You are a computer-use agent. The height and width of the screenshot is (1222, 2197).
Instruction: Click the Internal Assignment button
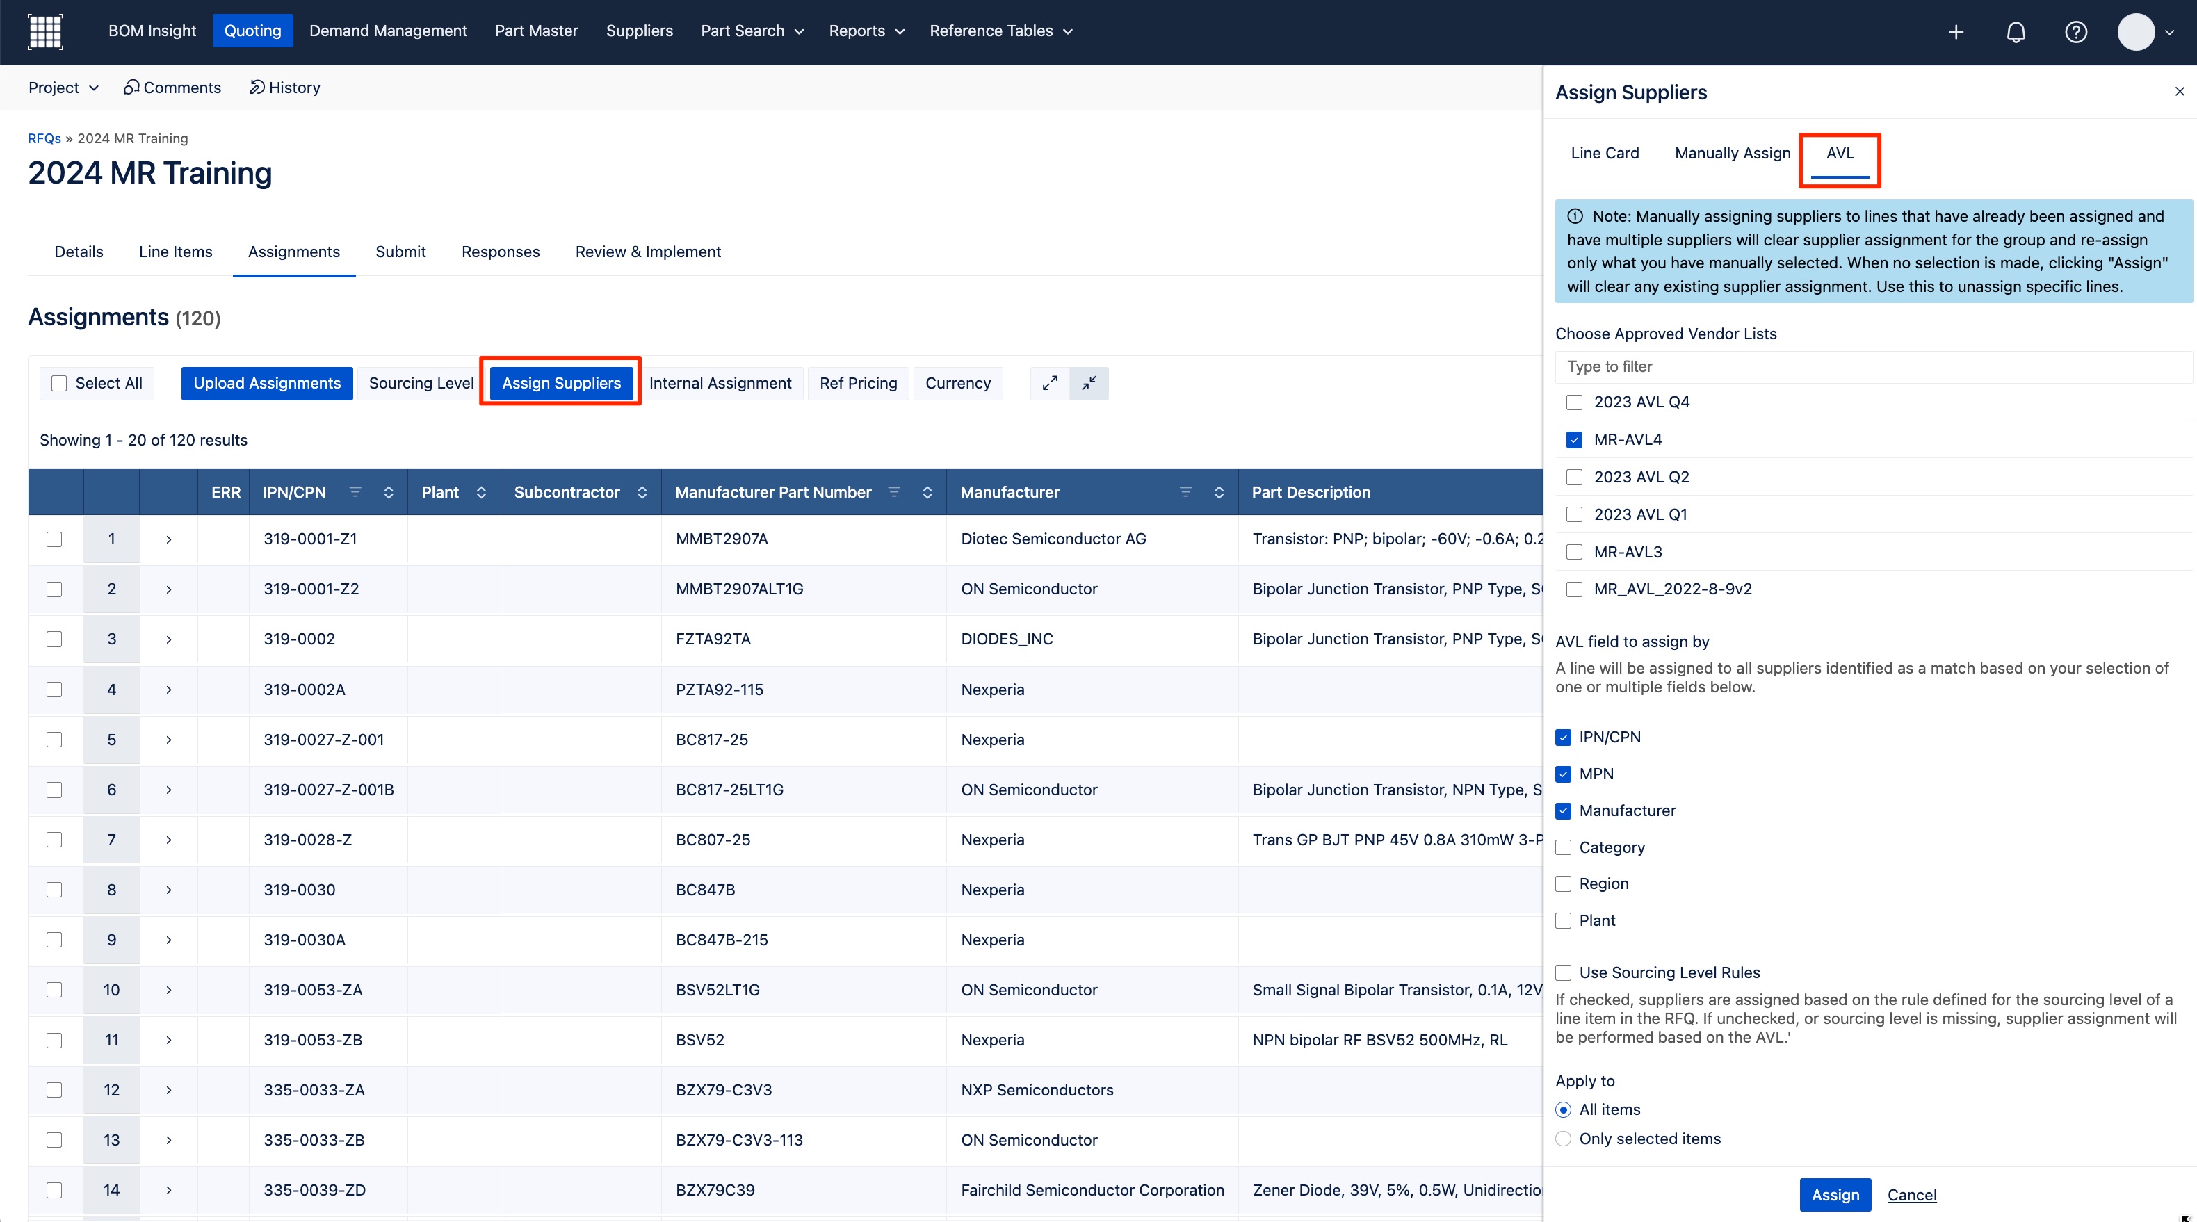coord(720,383)
